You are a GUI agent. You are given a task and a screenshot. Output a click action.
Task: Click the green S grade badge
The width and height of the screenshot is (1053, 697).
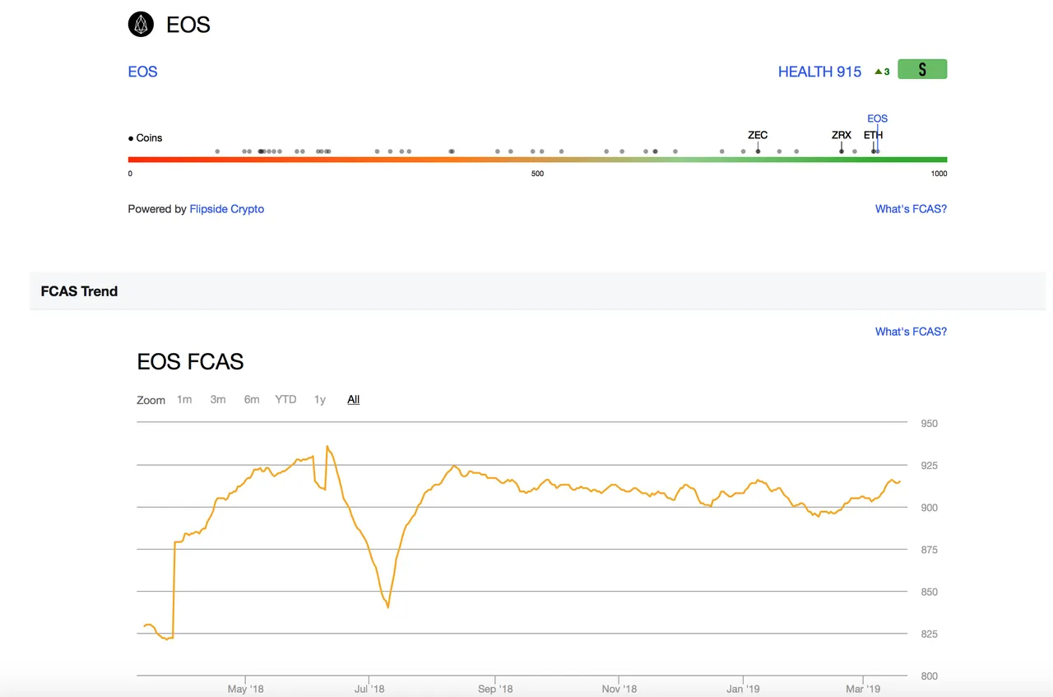click(x=922, y=70)
